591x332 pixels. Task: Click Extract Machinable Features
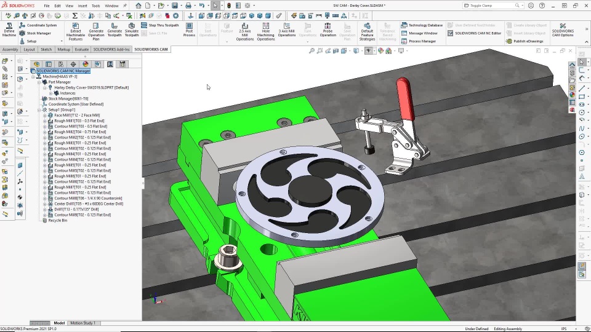click(75, 31)
